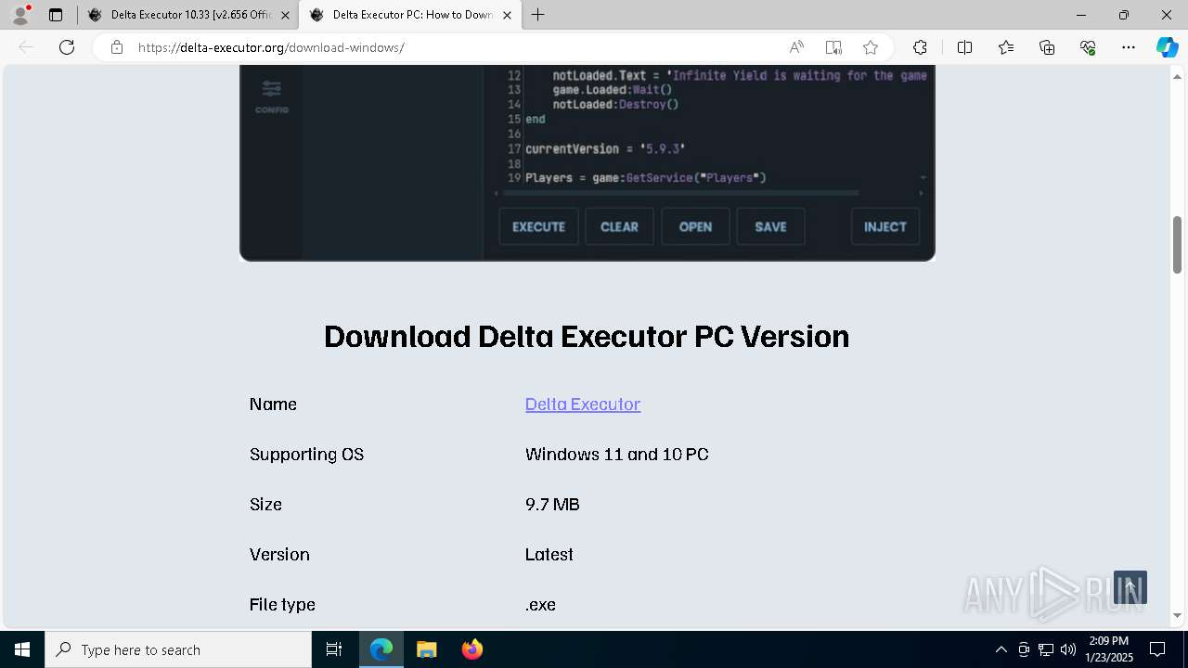Click the Edge taskbar icon

click(381, 649)
